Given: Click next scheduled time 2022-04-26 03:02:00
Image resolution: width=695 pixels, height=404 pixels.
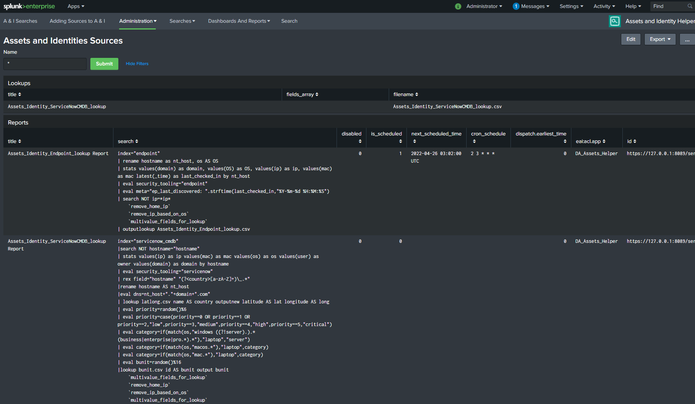Looking at the screenshot, I should (436, 157).
